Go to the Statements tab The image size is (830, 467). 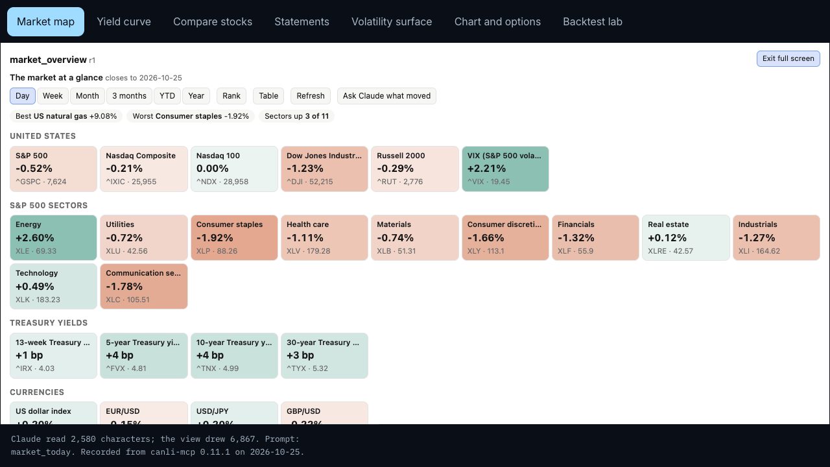coord(302,21)
